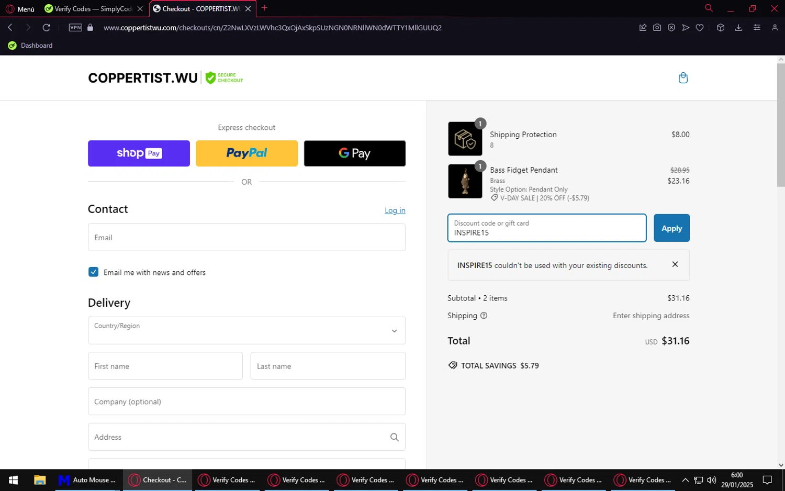785x491 pixels.
Task: Pay with Google Pay
Action: tap(355, 153)
